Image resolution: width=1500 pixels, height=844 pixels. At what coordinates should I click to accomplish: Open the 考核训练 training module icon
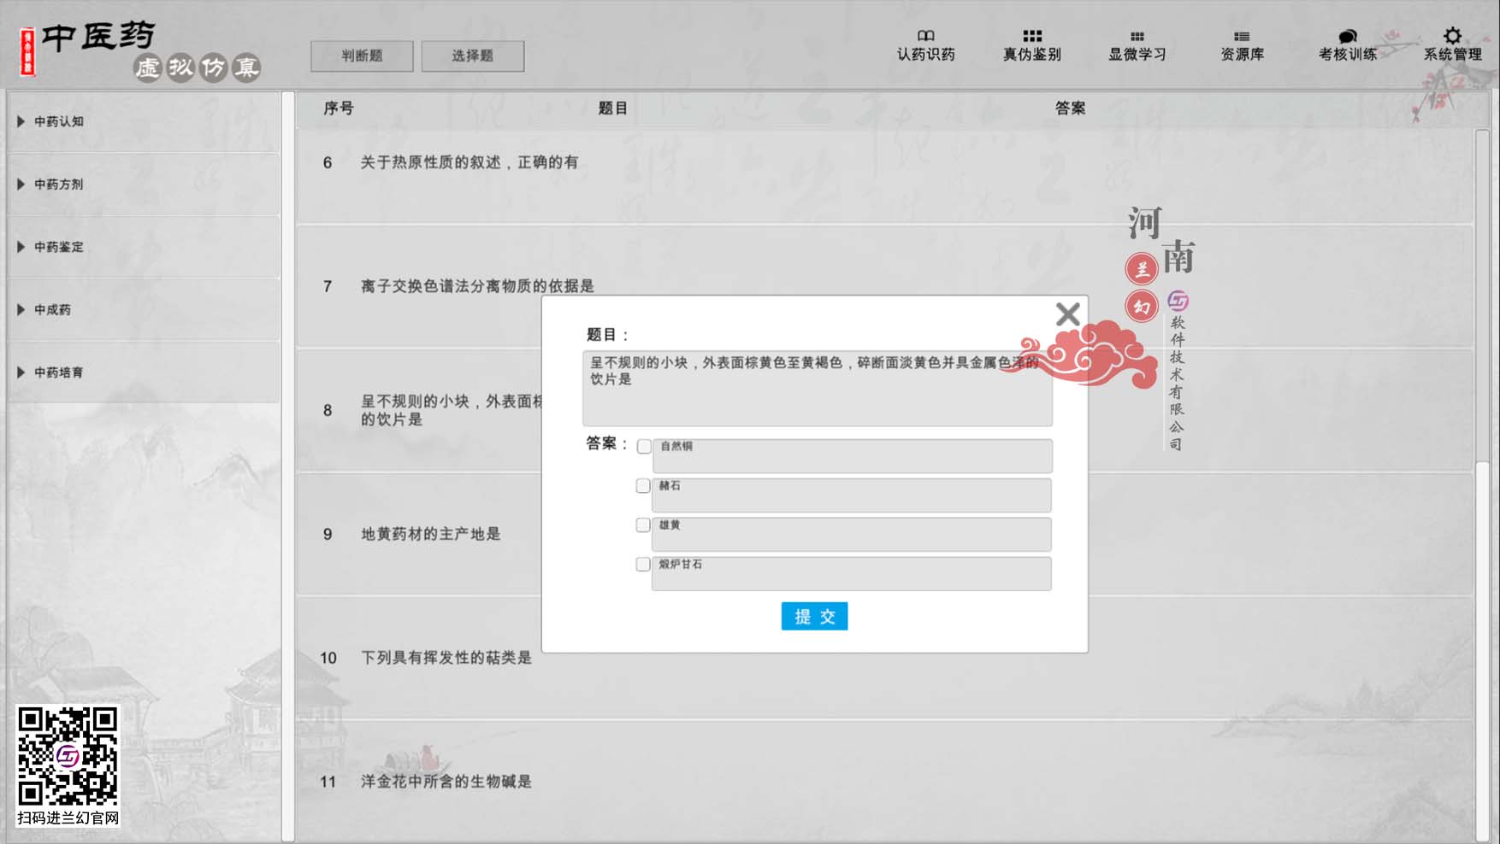[x=1349, y=44]
